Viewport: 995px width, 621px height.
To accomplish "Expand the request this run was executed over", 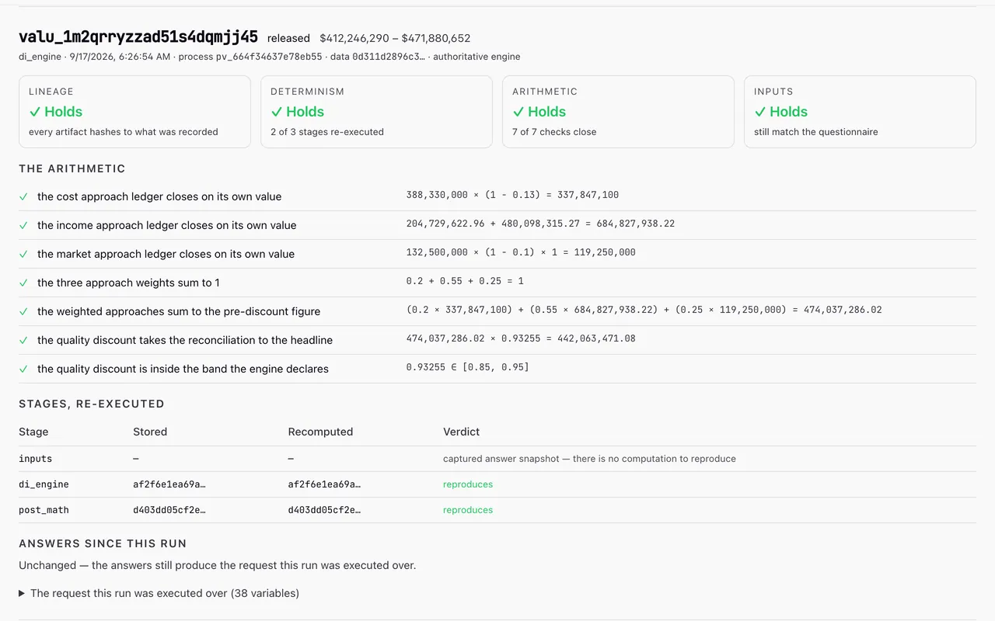I will (159, 593).
